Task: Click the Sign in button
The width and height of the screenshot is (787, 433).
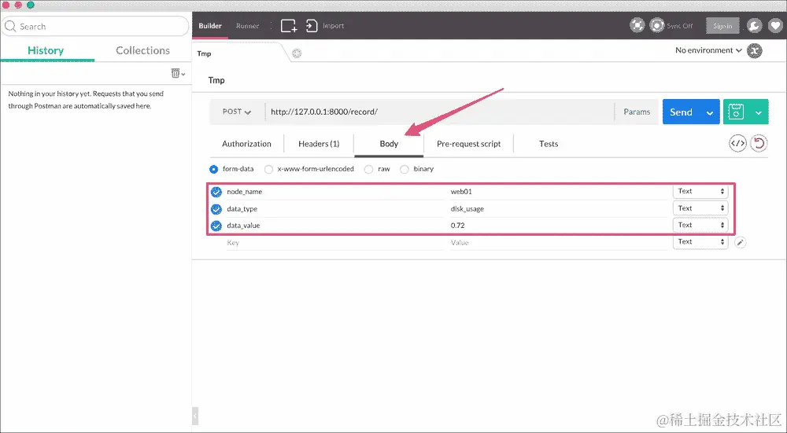Action: (722, 26)
